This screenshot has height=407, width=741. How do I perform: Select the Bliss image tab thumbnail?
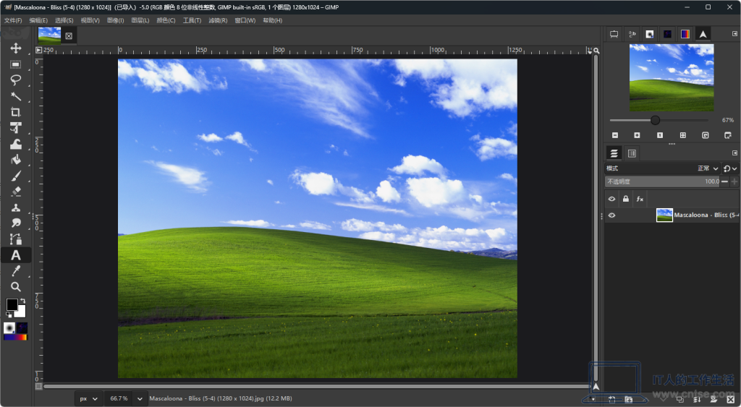(x=49, y=35)
